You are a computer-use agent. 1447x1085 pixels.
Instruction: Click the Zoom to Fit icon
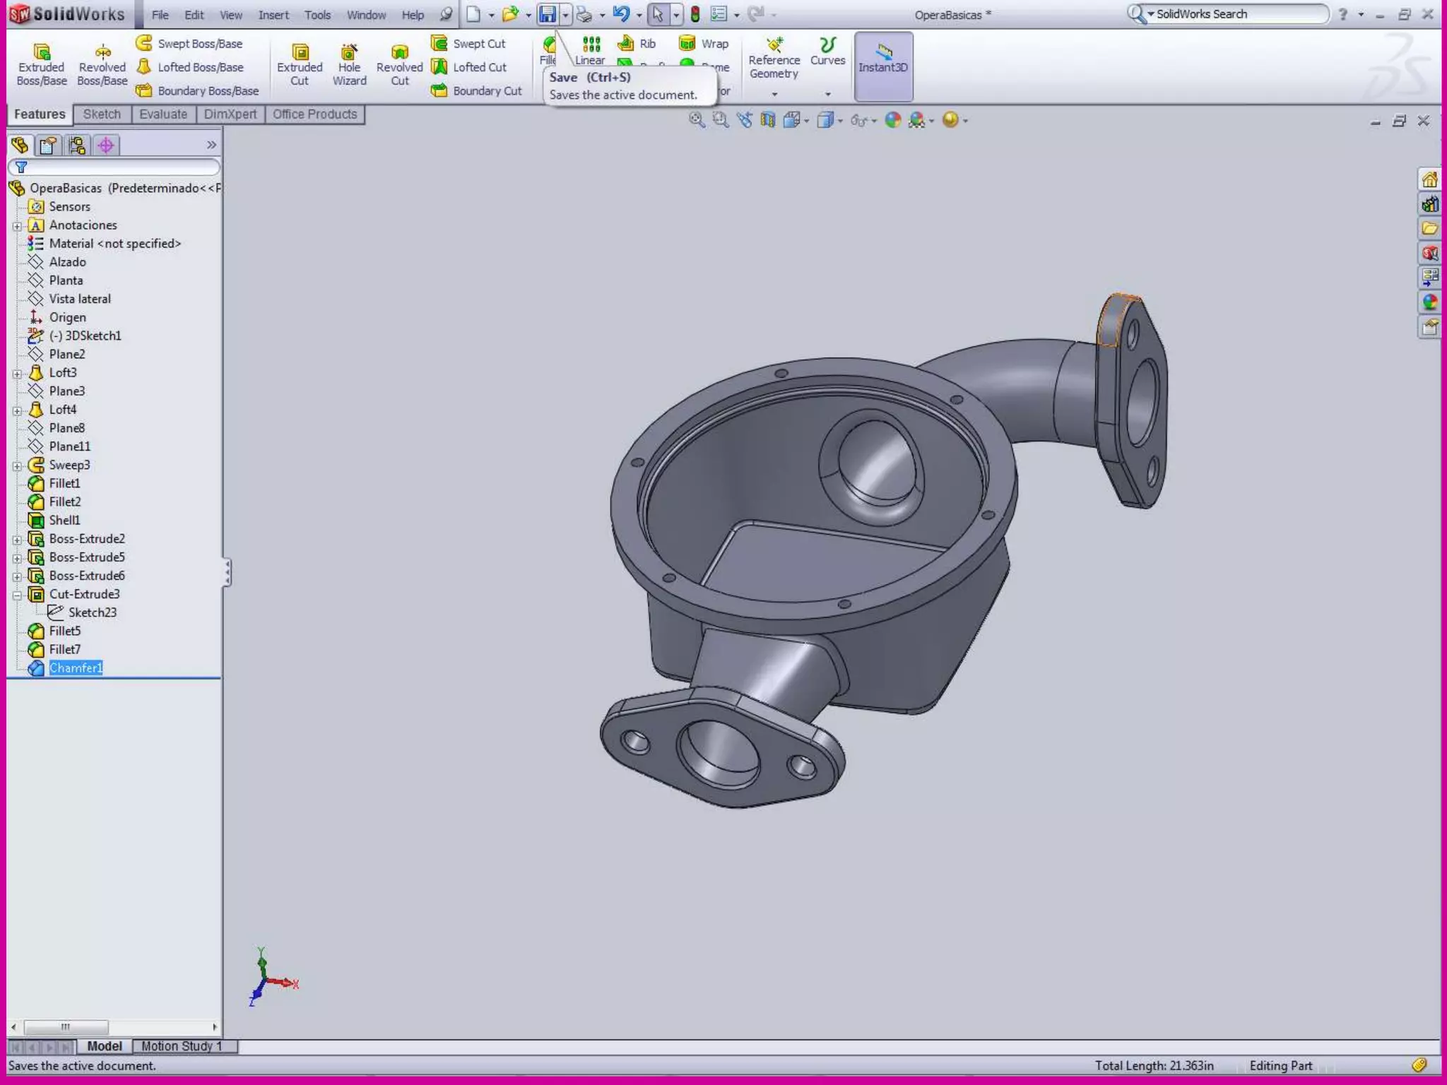tap(697, 120)
